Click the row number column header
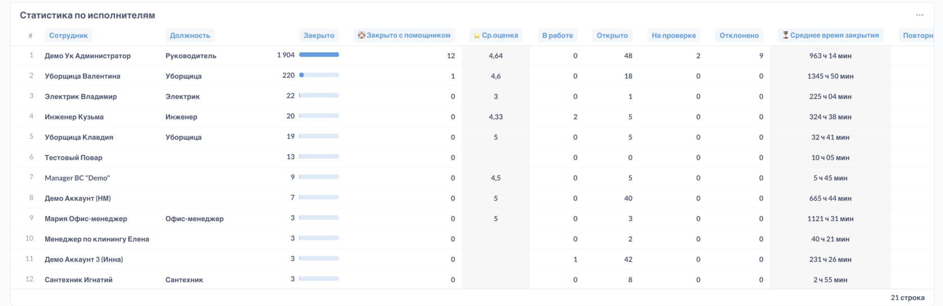 tap(30, 35)
